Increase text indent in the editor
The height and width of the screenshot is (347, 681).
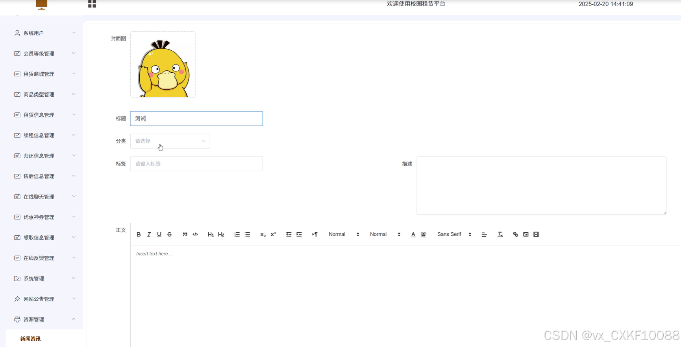pos(299,234)
